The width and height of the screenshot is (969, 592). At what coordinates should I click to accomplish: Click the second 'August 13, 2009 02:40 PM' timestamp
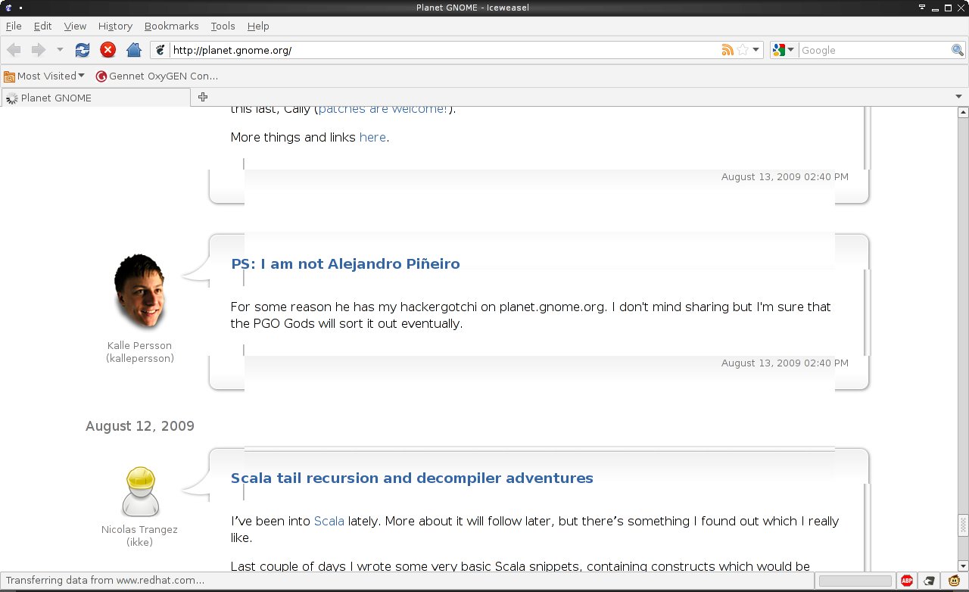click(x=785, y=363)
